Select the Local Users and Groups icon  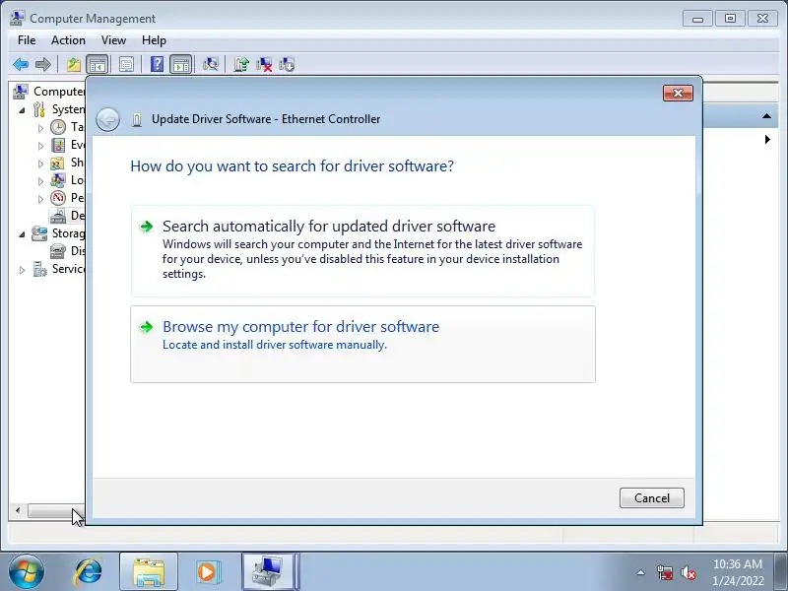click(58, 180)
